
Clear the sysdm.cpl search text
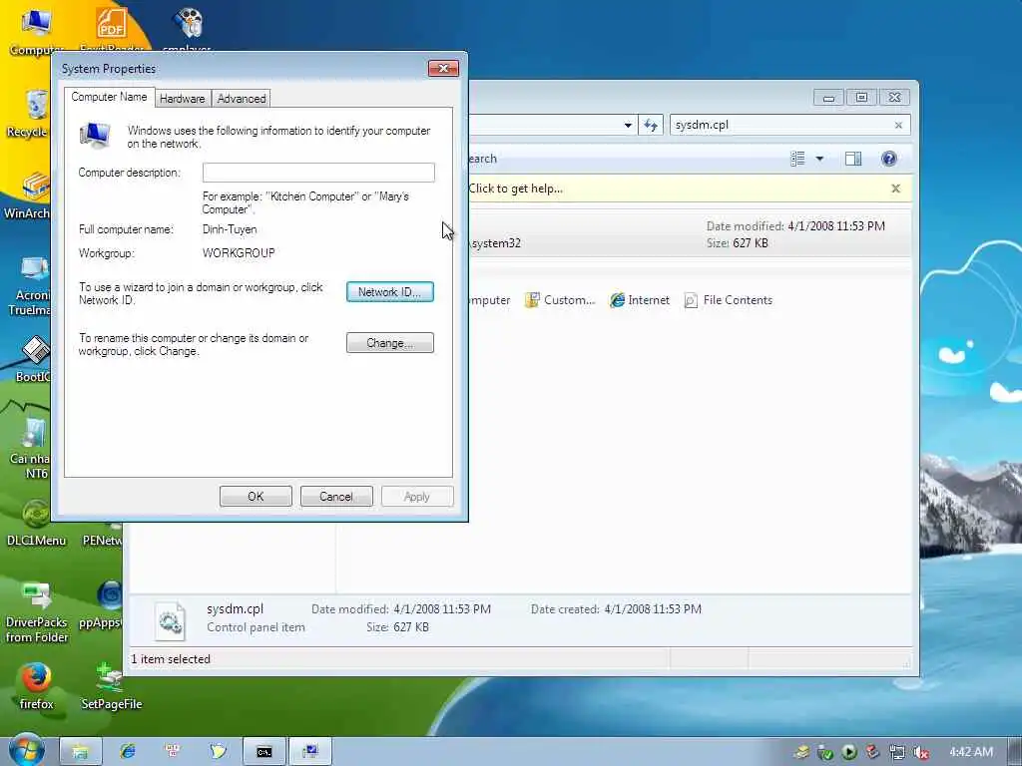point(899,125)
